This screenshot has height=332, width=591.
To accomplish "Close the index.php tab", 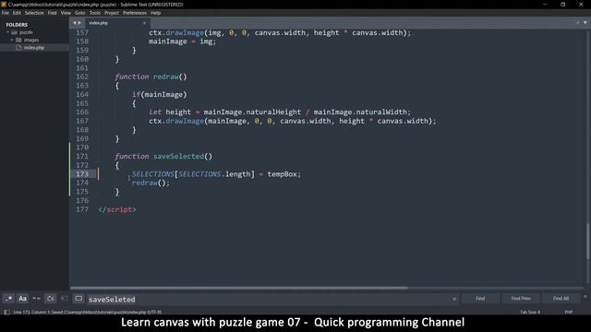I will [x=144, y=23].
